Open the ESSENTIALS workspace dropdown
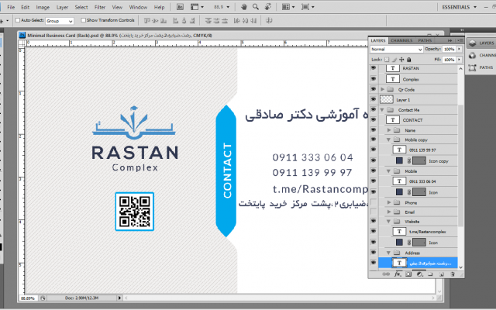The image size is (496, 310). (x=460, y=7)
